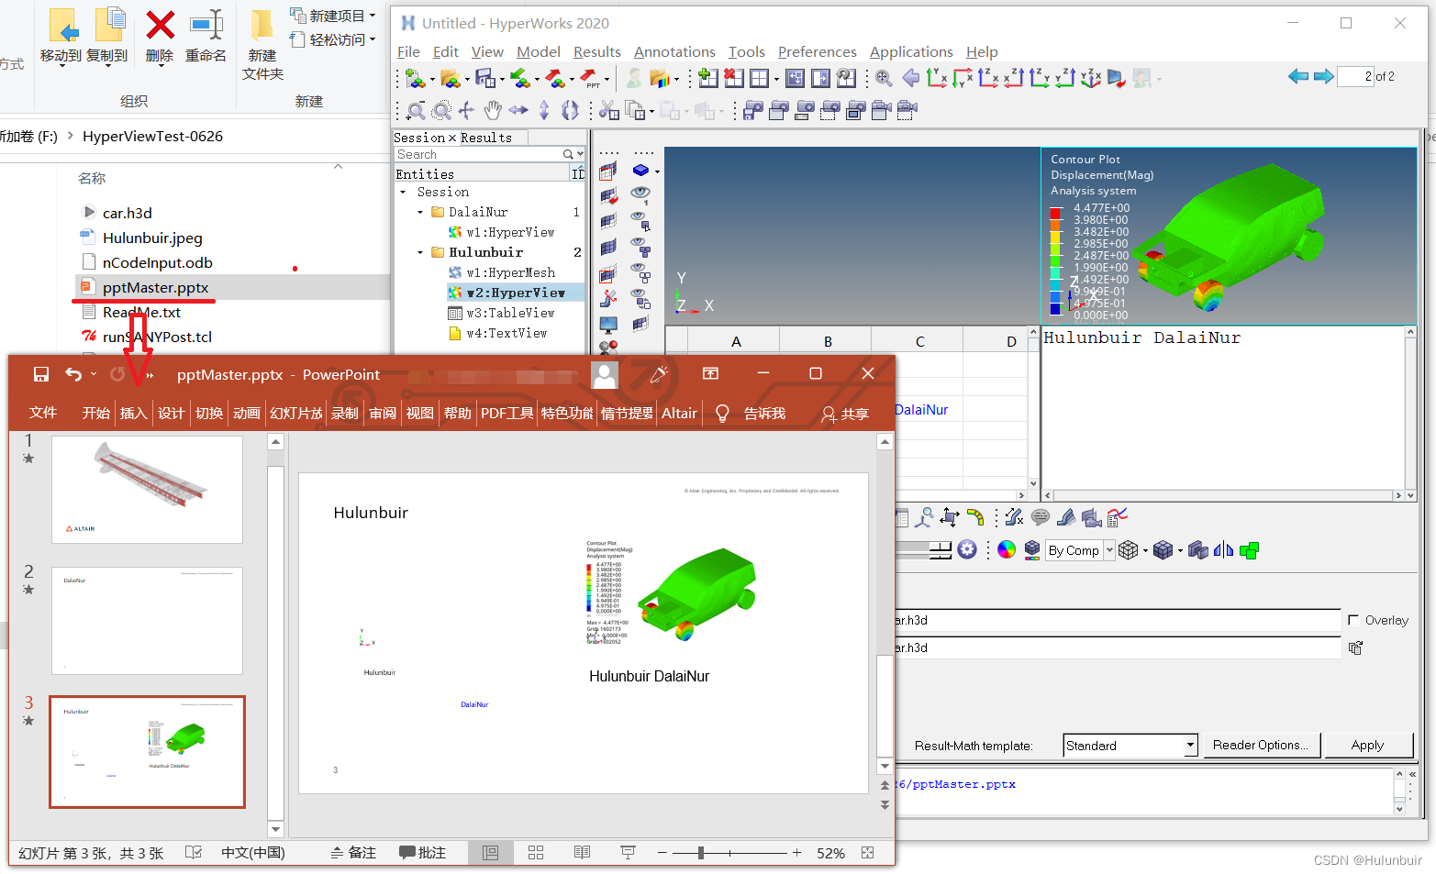Go to the previous HyperWorks page (blue left arrow)

point(1297,76)
